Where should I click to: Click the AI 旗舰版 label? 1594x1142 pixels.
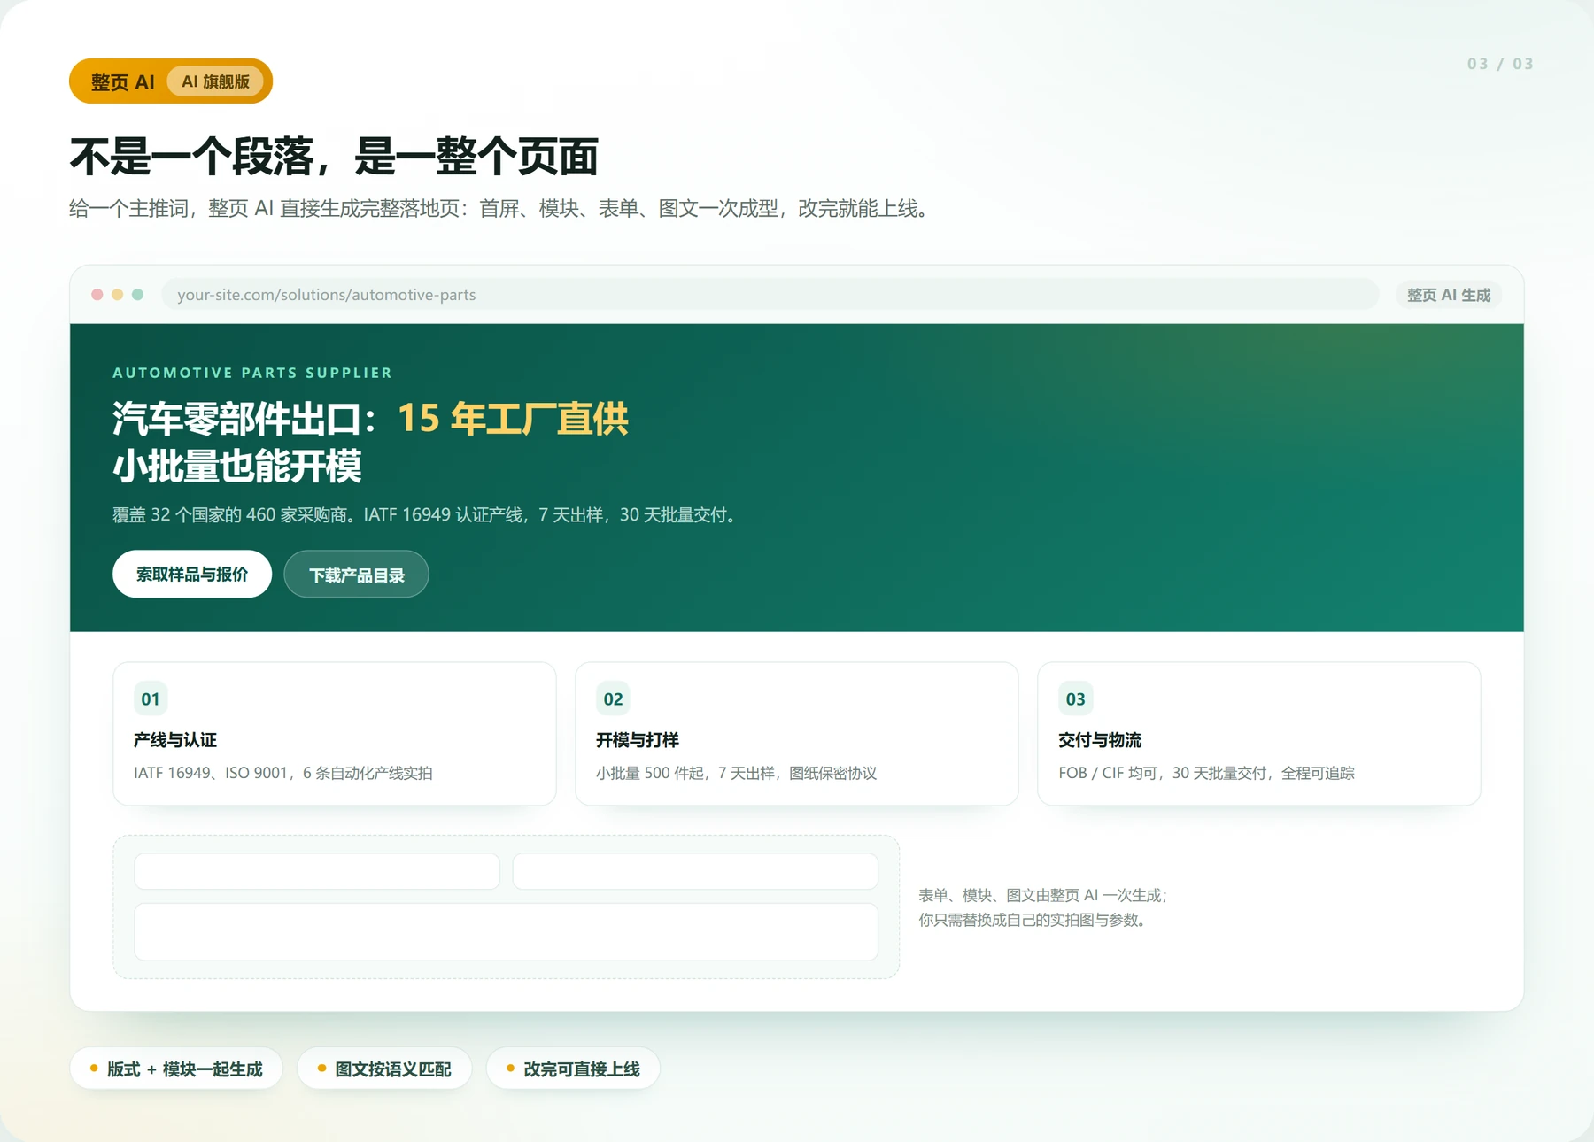click(215, 81)
